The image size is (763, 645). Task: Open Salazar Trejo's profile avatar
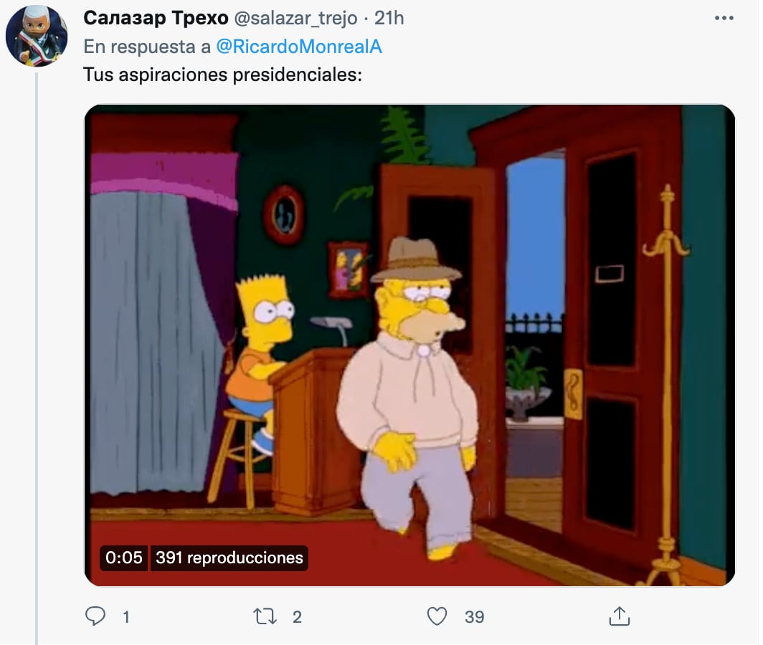(37, 36)
